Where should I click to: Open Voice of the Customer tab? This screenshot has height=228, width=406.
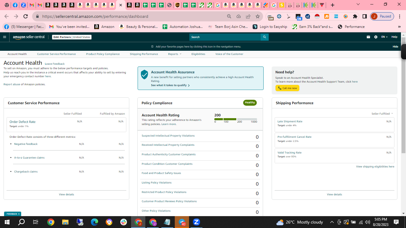click(229, 54)
